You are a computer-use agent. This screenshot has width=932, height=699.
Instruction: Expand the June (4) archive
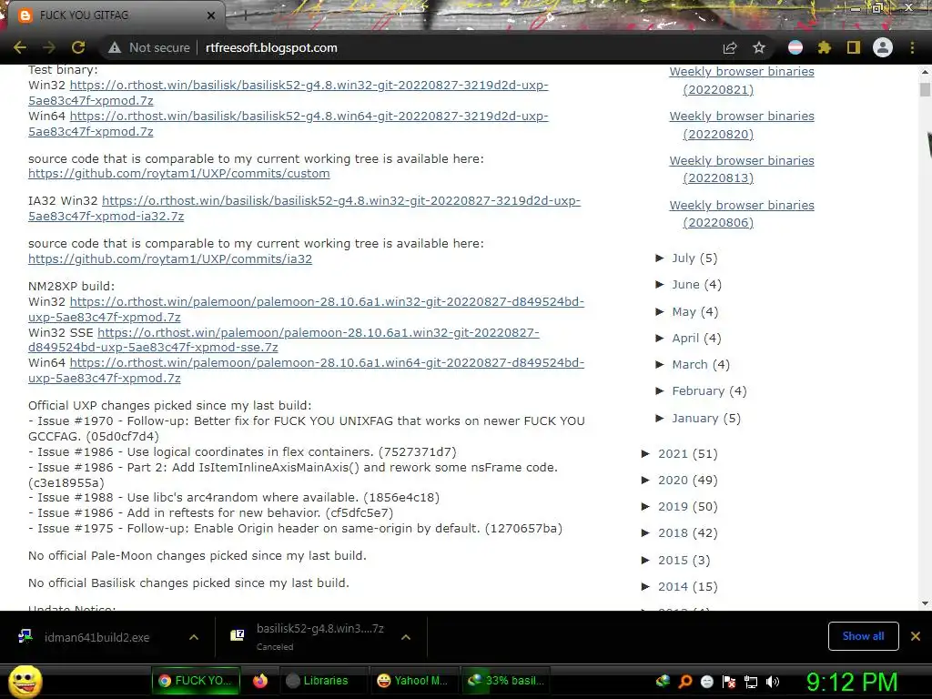pyautogui.click(x=660, y=284)
